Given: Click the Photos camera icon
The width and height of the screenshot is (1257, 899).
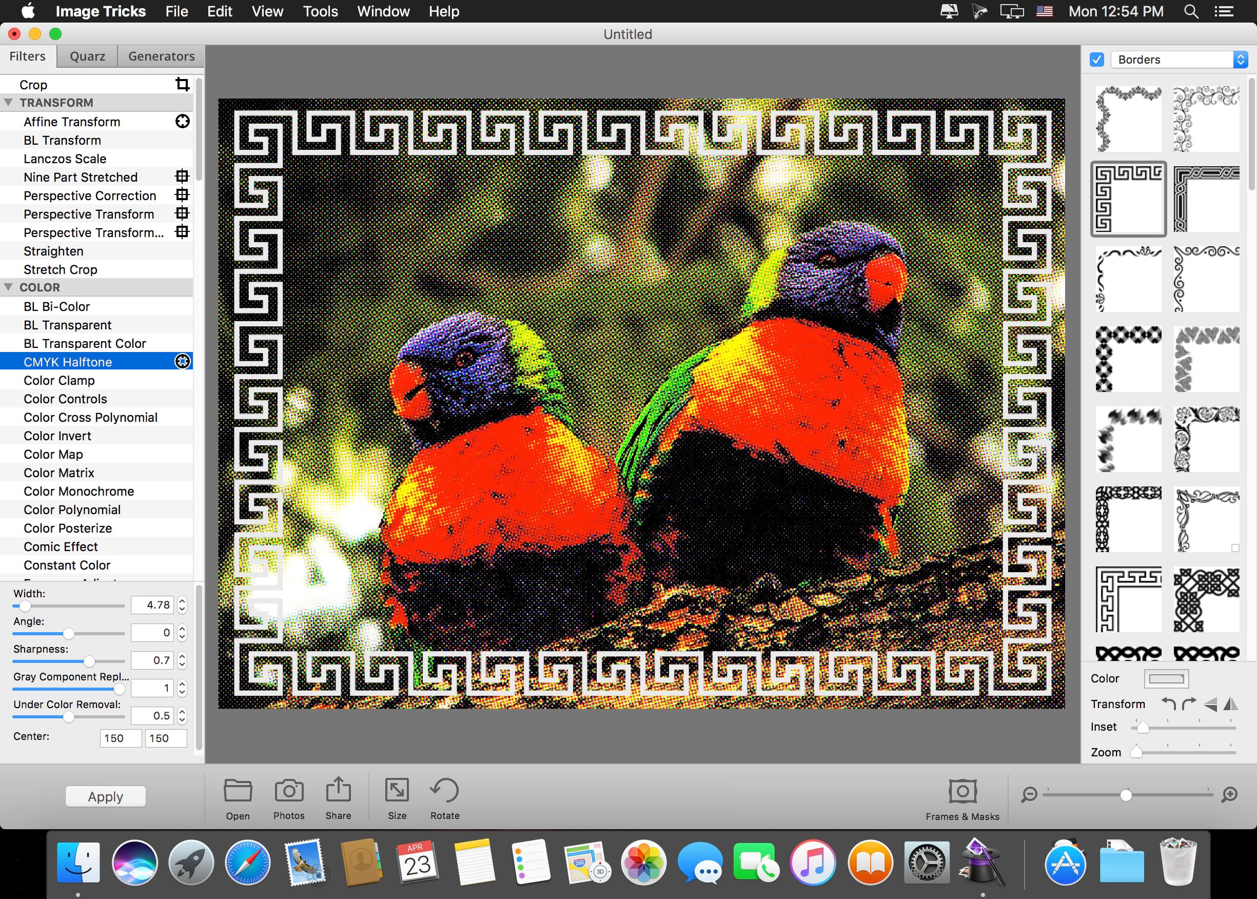Looking at the screenshot, I should (288, 791).
